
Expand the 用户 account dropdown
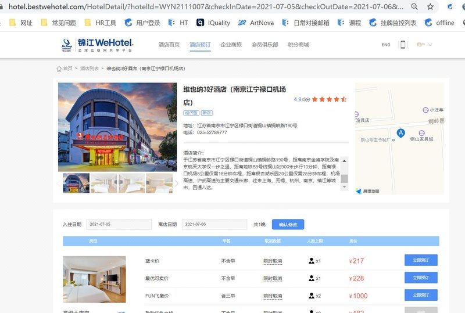point(424,45)
